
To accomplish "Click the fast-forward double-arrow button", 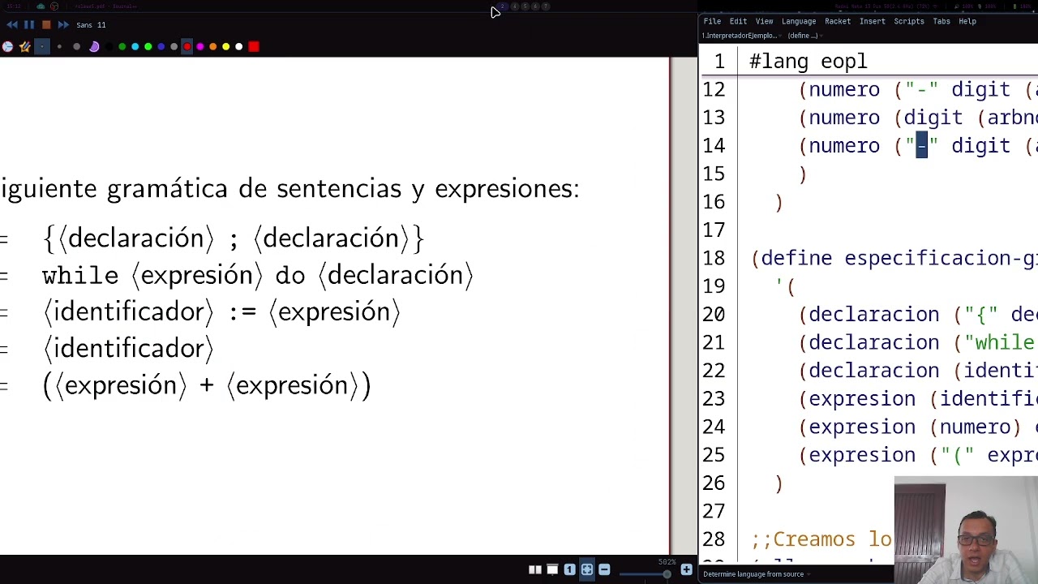I will coord(63,25).
